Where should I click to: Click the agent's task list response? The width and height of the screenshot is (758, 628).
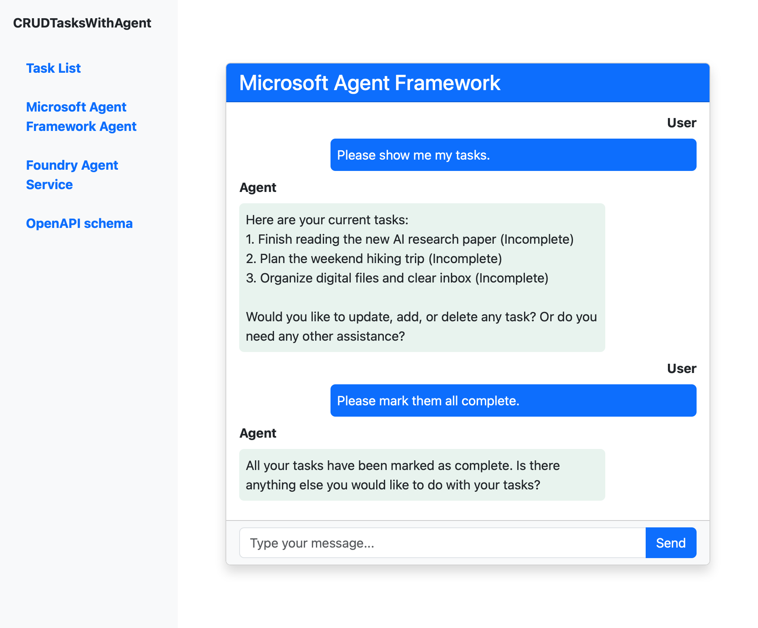[422, 277]
